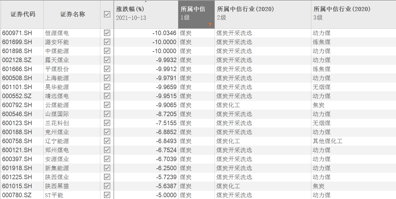Click the change value -10.0346
Viewport: 396px width, 199px height.
tap(164, 33)
